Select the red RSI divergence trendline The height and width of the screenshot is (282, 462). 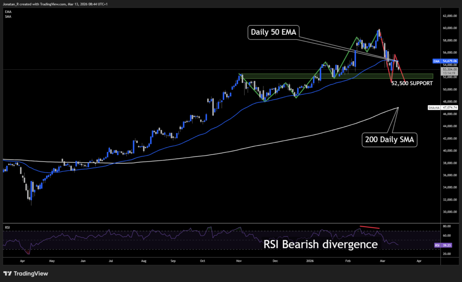[370, 227]
